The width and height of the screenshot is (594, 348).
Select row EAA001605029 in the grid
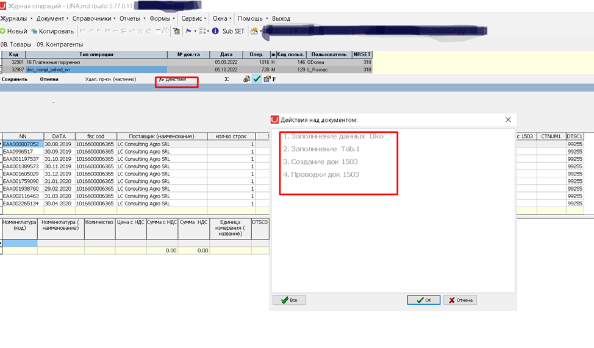click(x=23, y=174)
